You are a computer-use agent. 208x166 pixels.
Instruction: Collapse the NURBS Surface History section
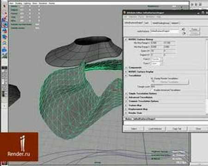click(126, 40)
